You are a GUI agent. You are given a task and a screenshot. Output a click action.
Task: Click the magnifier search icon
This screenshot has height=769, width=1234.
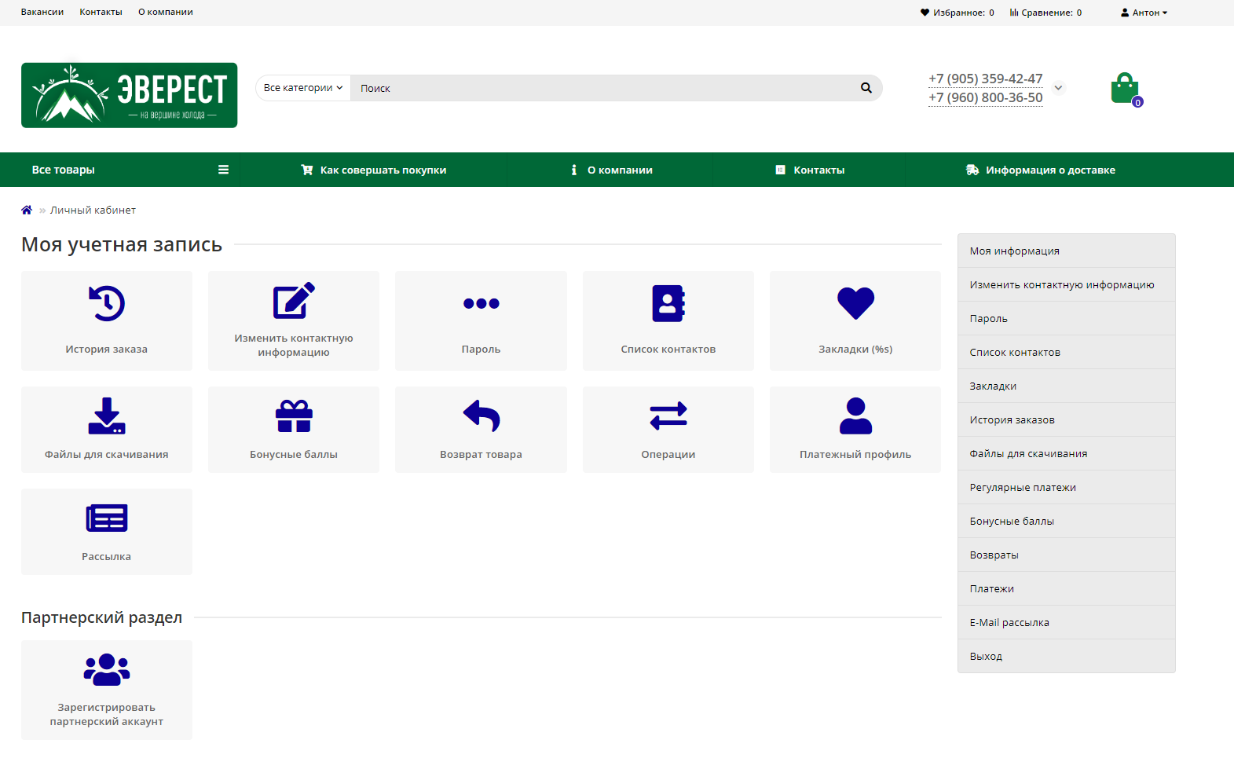tap(866, 88)
